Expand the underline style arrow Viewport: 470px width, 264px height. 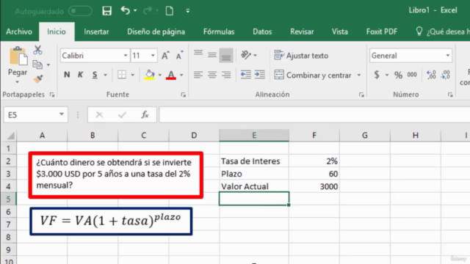pos(105,75)
